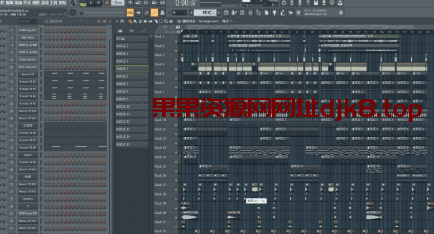Adjust the master pitch knob
The height and width of the screenshot is (234, 434).
pyautogui.click(x=73, y=12)
